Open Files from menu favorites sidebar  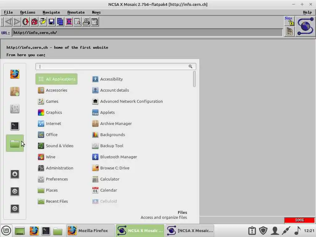[x=15, y=143]
